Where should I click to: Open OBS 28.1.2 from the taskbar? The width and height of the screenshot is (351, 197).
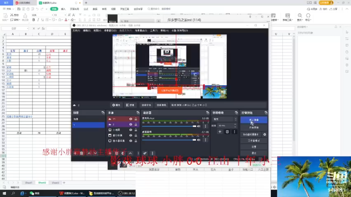click(127, 193)
